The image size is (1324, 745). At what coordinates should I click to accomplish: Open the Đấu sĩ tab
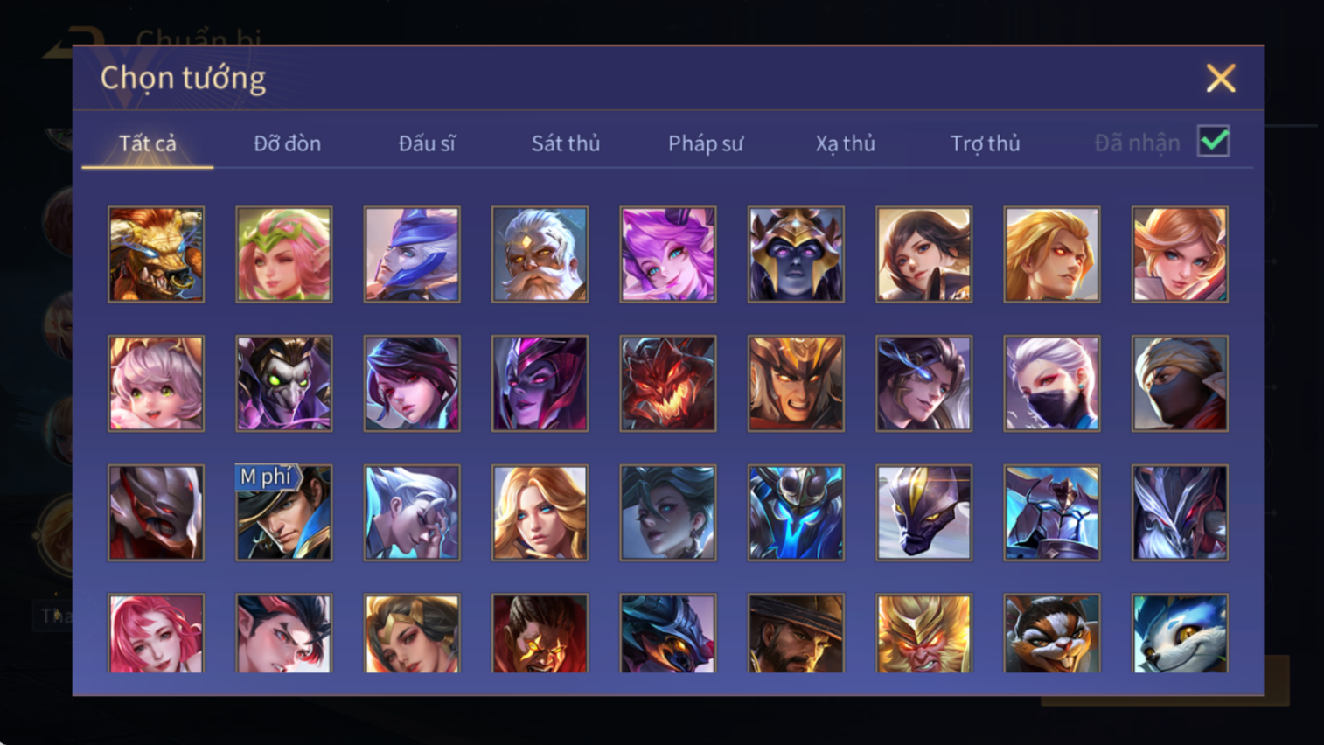pyautogui.click(x=427, y=143)
